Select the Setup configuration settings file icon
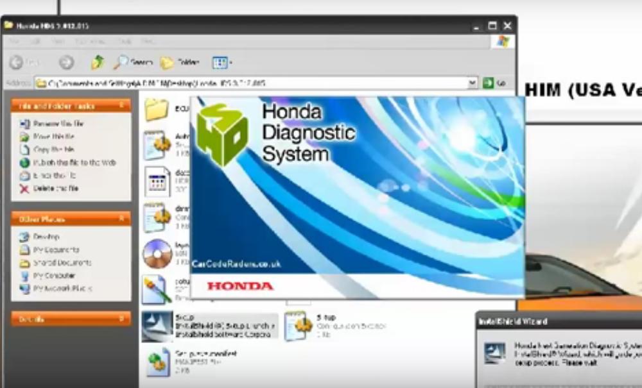The width and height of the screenshot is (642, 388). (x=298, y=326)
